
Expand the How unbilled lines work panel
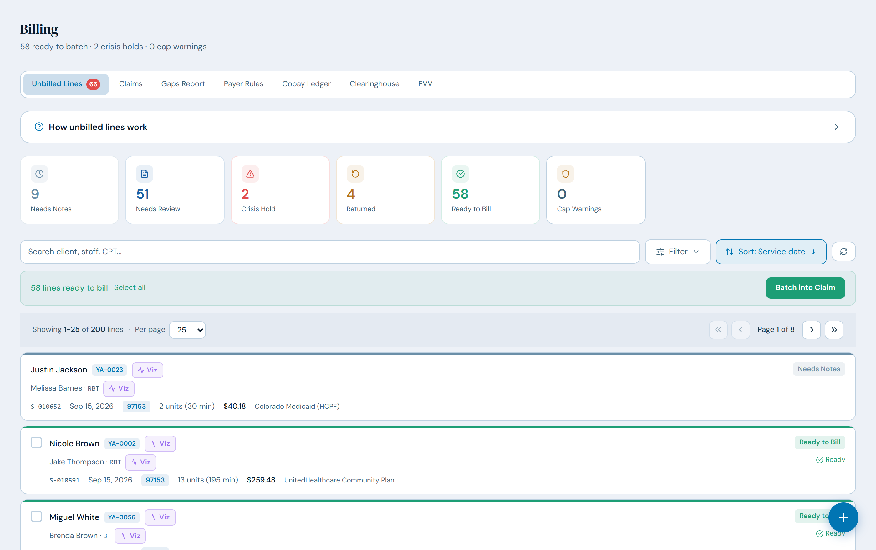(x=438, y=127)
